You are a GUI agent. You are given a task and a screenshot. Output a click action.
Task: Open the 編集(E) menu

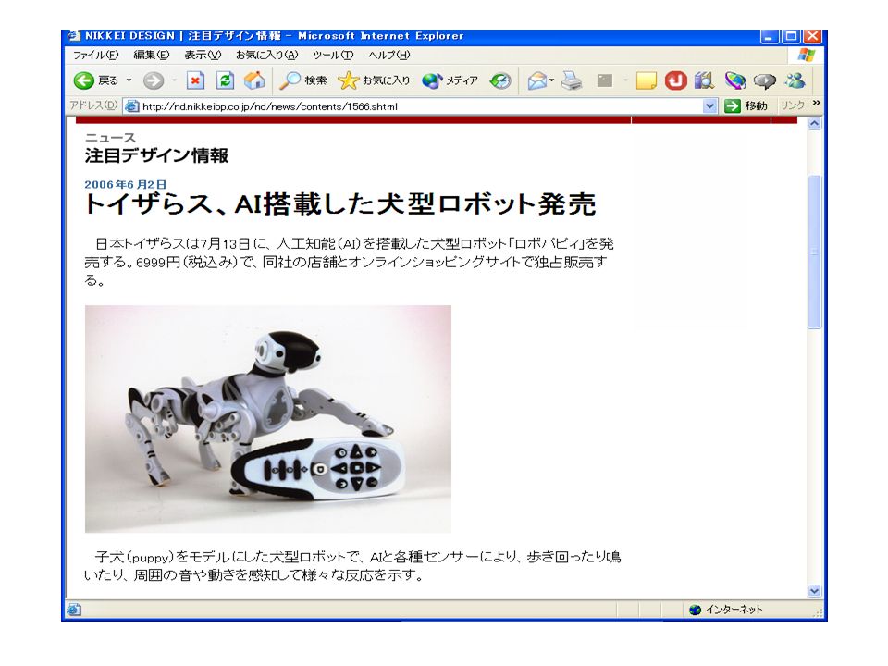[151, 55]
